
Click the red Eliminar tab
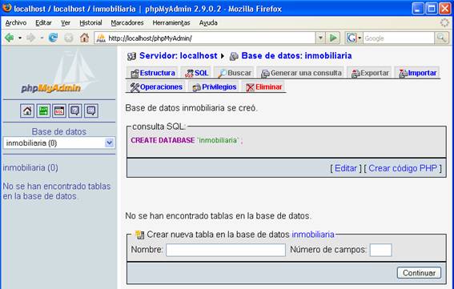coord(263,87)
